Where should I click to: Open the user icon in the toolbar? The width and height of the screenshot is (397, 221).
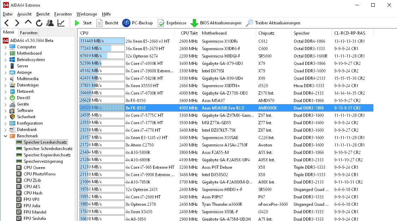(x=50, y=23)
